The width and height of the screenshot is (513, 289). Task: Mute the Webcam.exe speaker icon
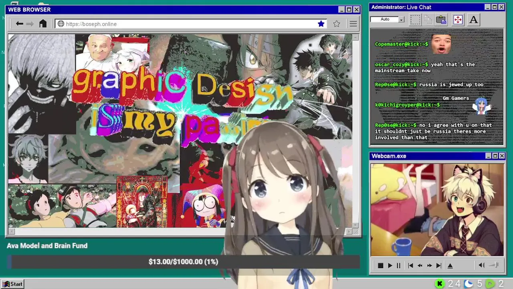(482, 265)
